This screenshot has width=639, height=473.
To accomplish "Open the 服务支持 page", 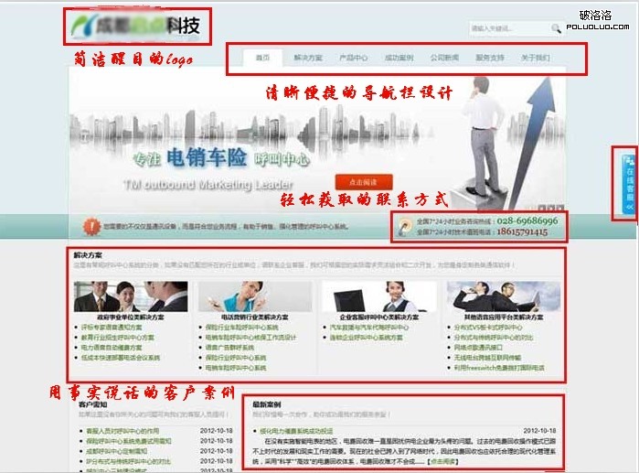I will coord(490,59).
